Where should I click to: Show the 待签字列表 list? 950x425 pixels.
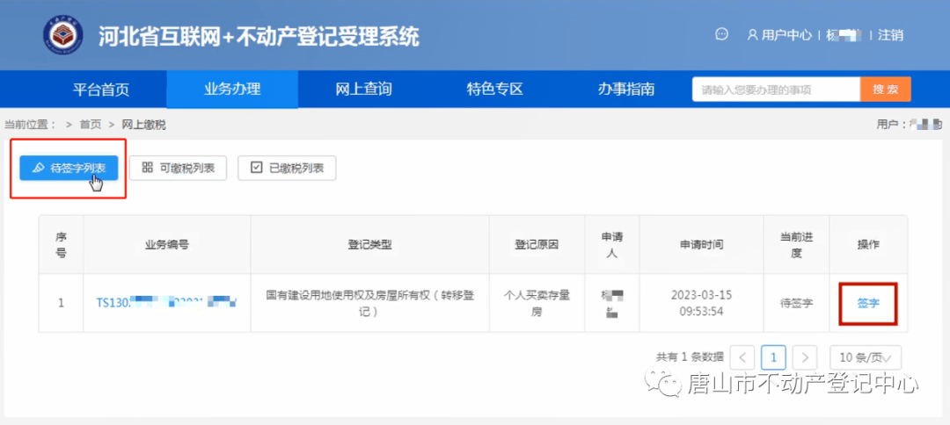coord(69,168)
